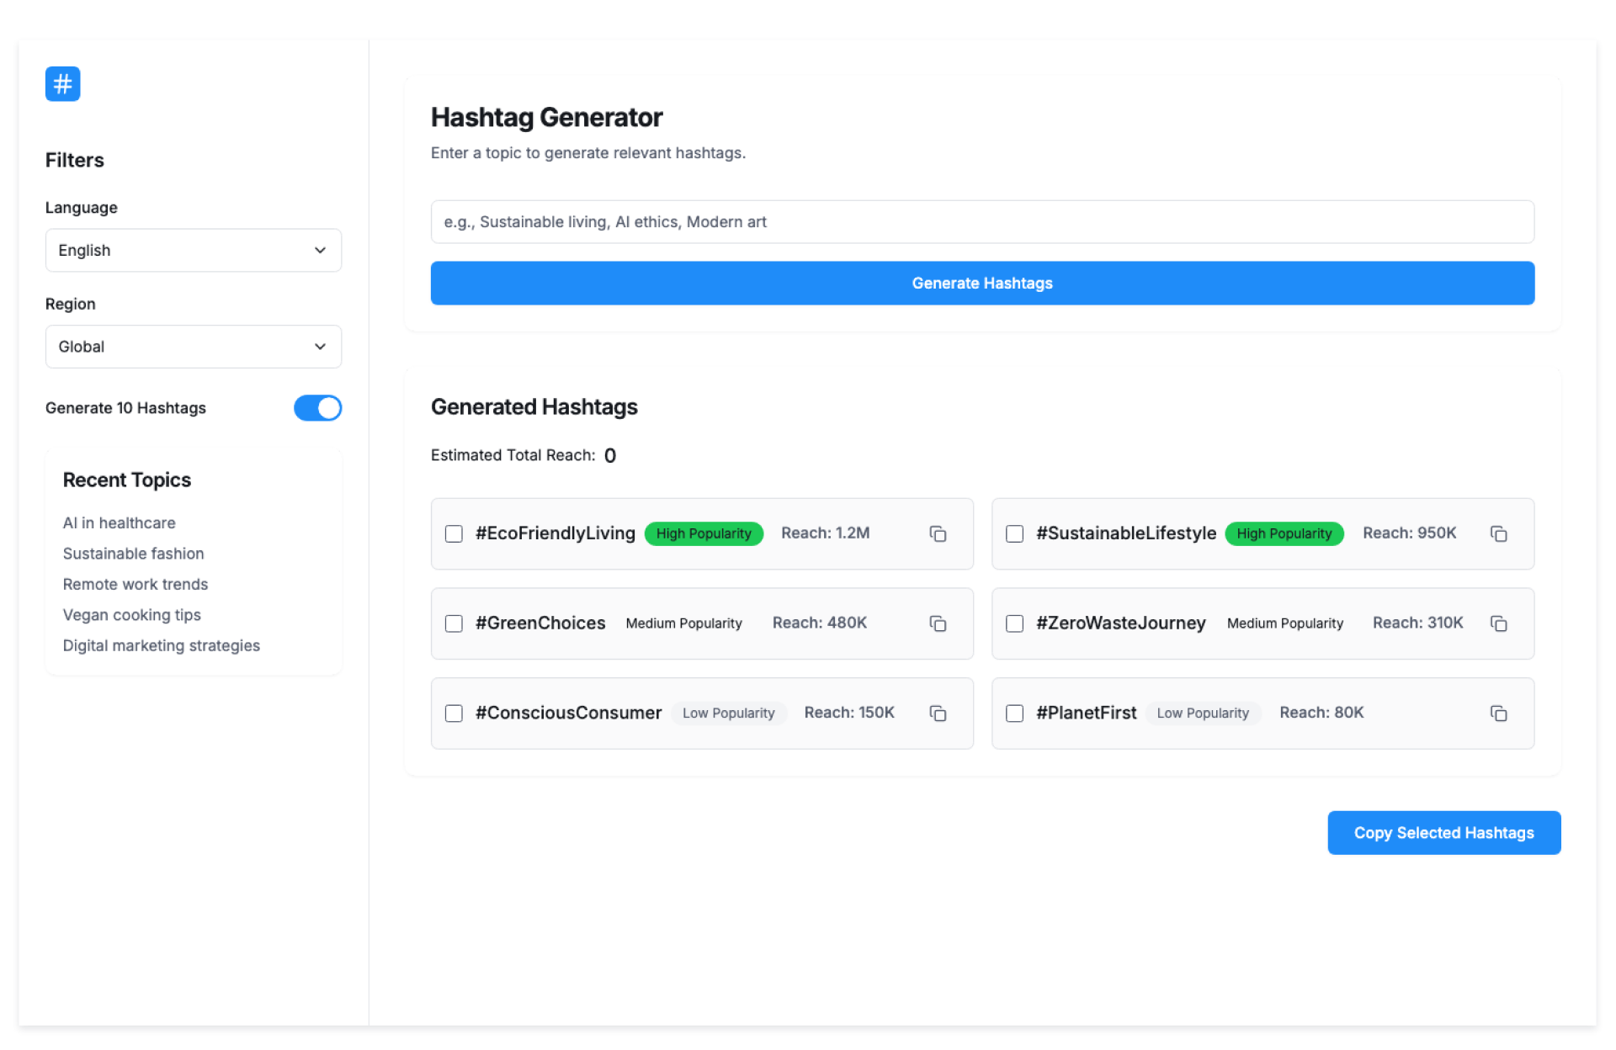Copy the #ZeroWasteJourney hashtag with its icon
Image resolution: width=1616 pixels, height=1050 pixels.
pyautogui.click(x=1498, y=623)
